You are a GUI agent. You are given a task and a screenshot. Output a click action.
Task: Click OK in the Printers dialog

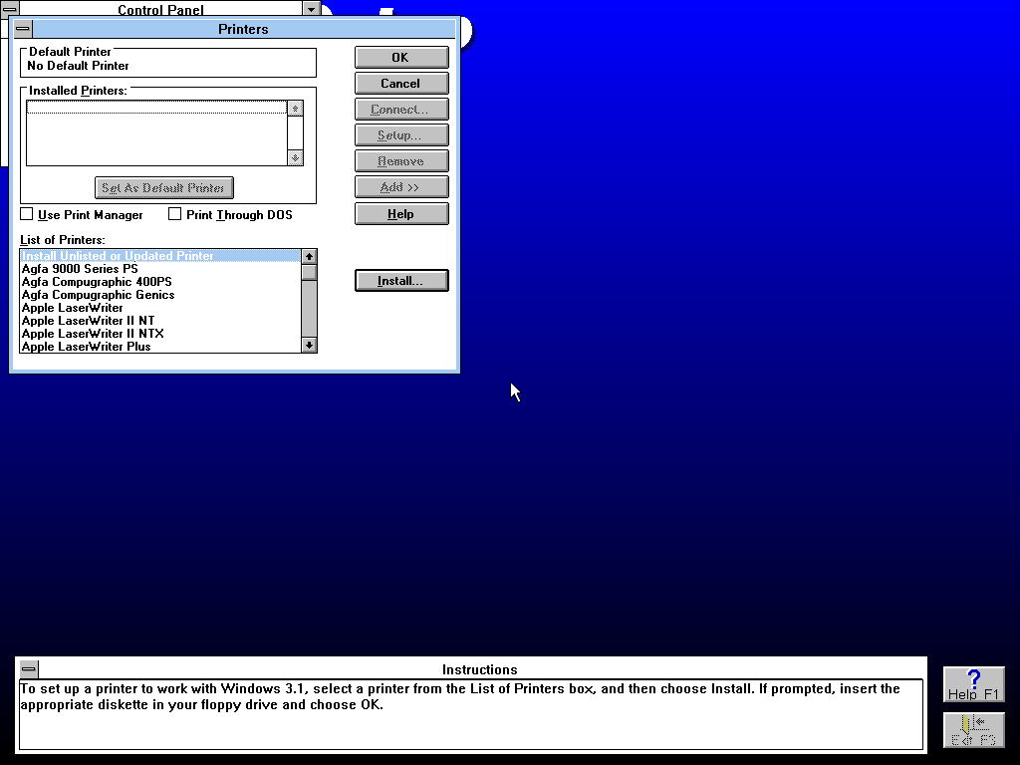[x=401, y=57]
